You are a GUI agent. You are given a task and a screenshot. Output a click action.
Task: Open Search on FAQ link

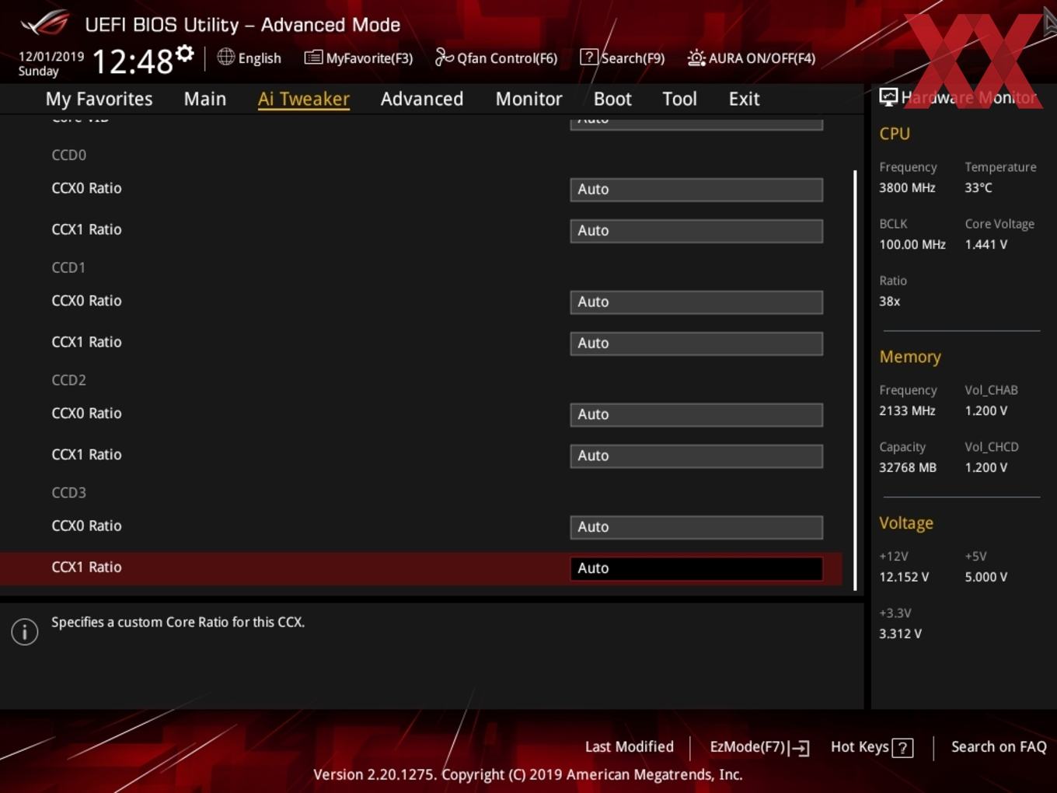(999, 746)
